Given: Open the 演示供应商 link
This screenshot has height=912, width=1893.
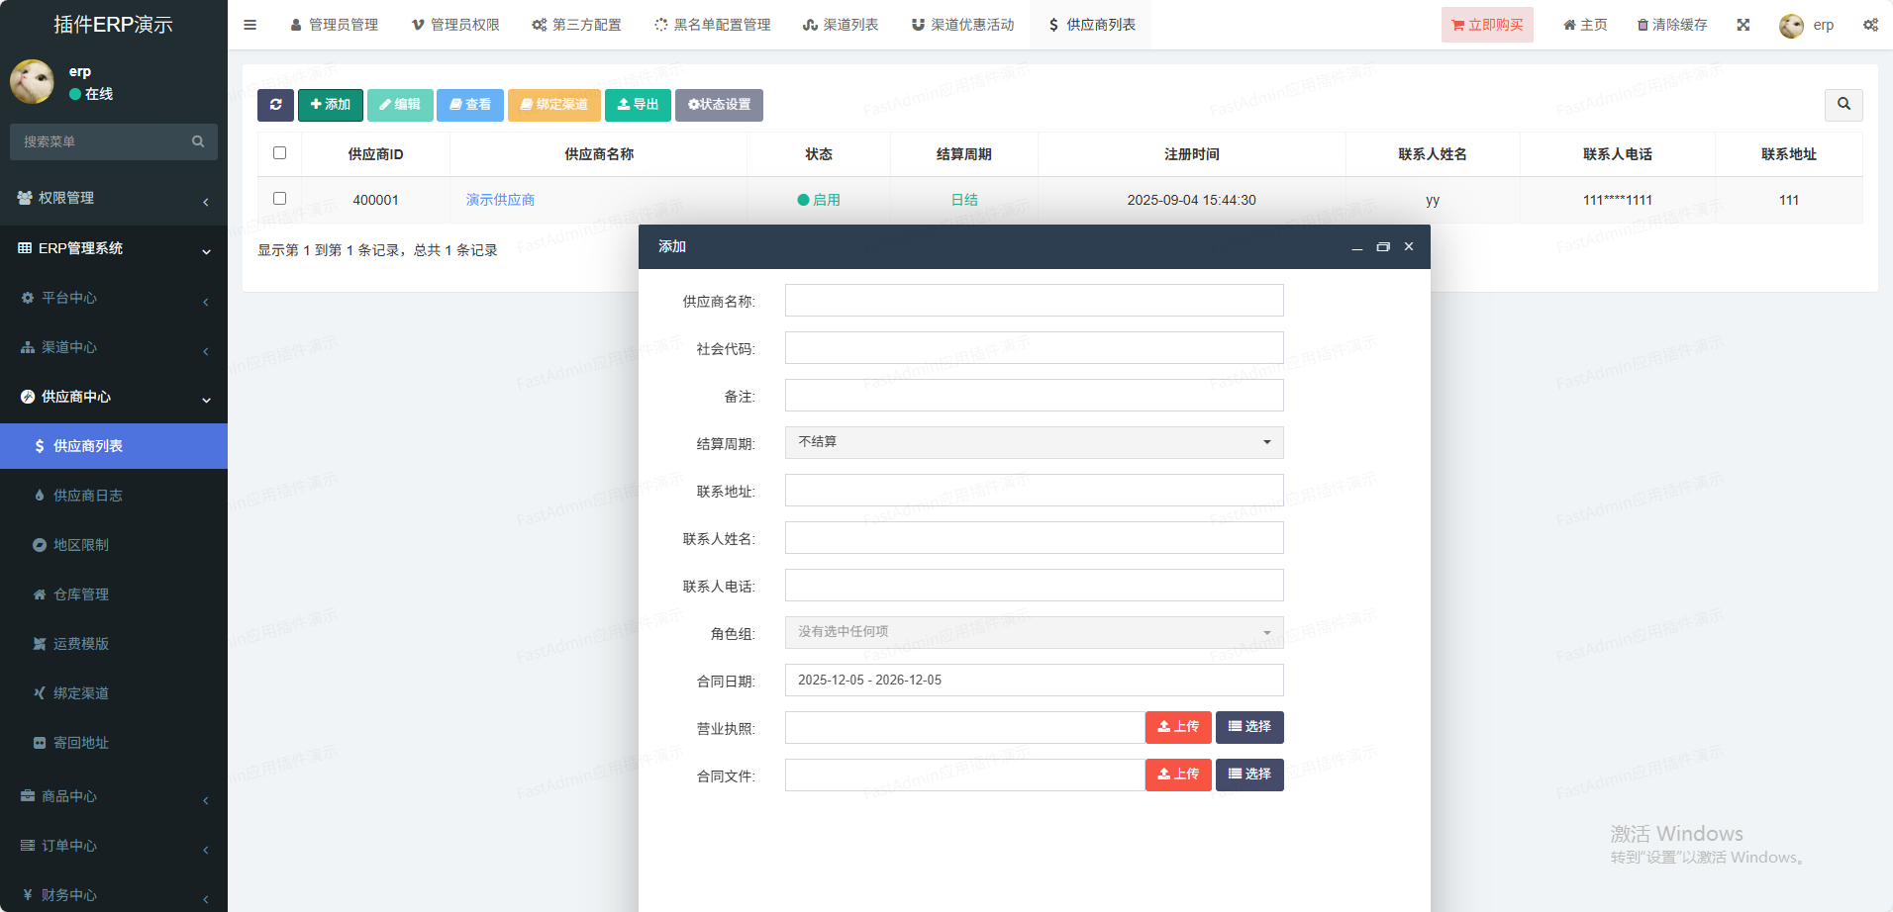Looking at the screenshot, I should [500, 200].
